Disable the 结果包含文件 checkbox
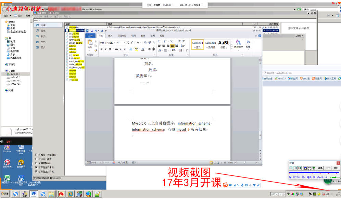Viewport: 341px width, 199px height. pos(36,171)
